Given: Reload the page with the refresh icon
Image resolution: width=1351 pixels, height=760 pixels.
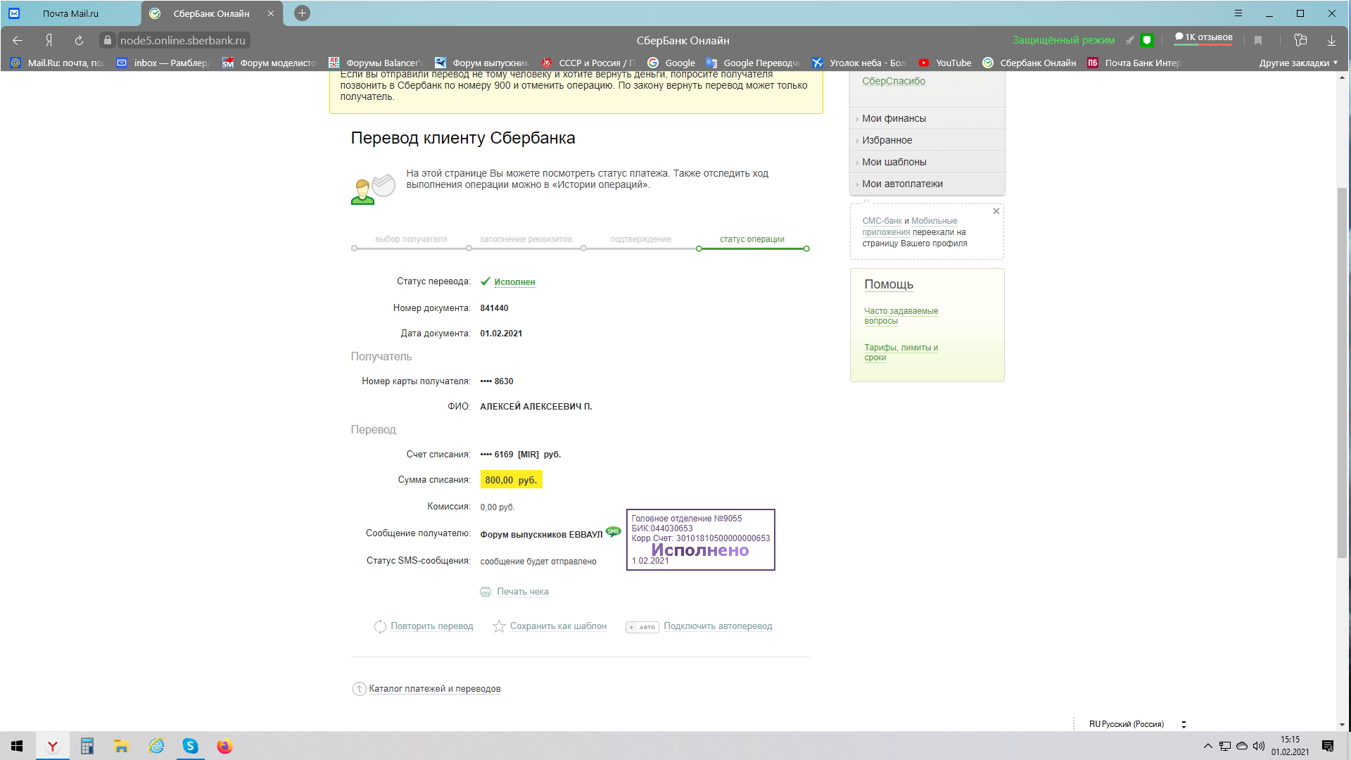Looking at the screenshot, I should click(79, 40).
